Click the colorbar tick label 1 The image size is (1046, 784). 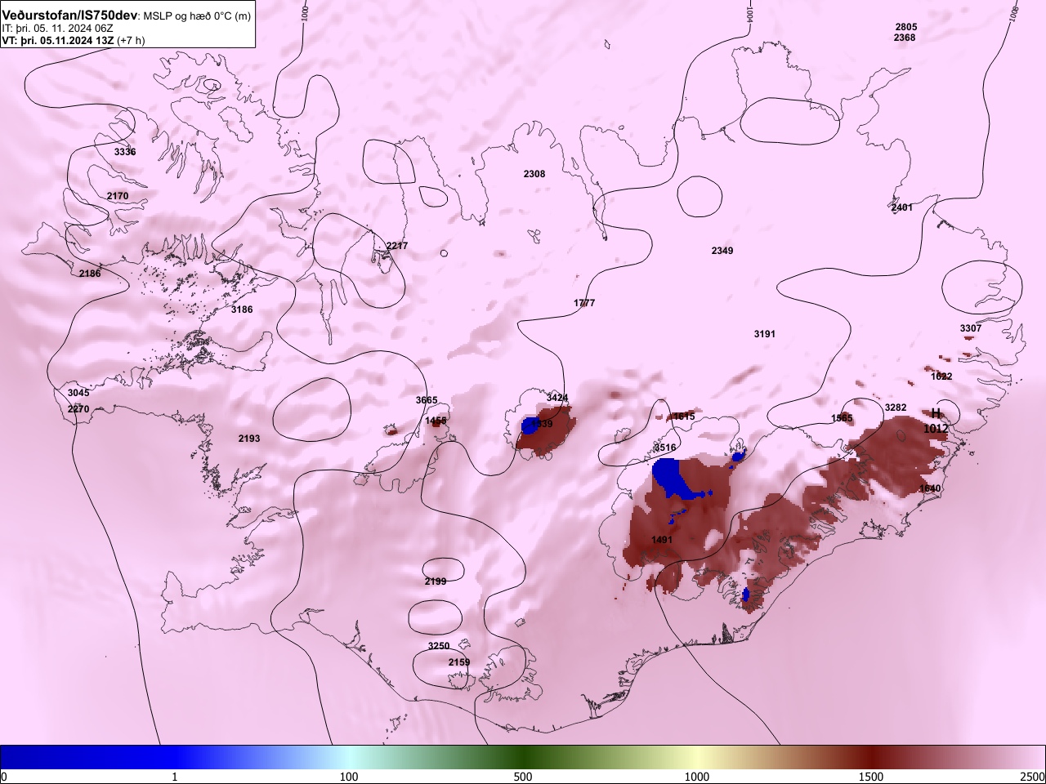(x=175, y=777)
